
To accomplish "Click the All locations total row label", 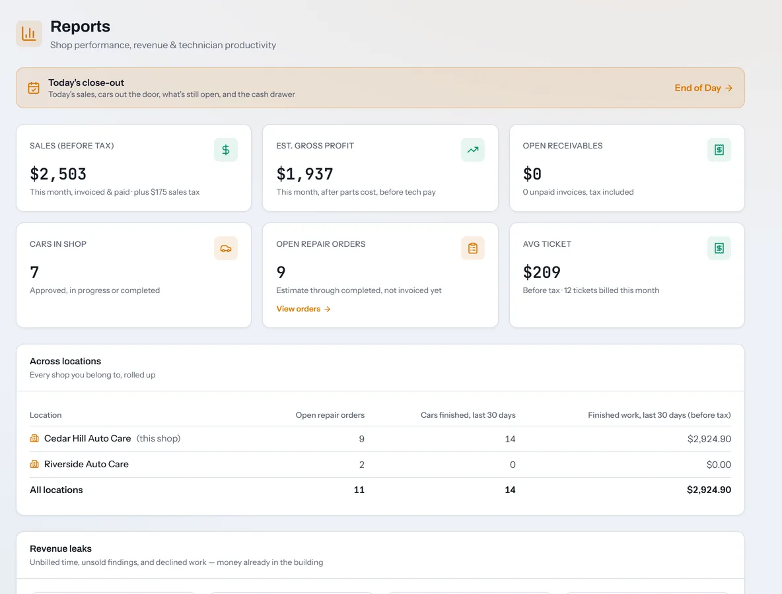I will (56, 490).
